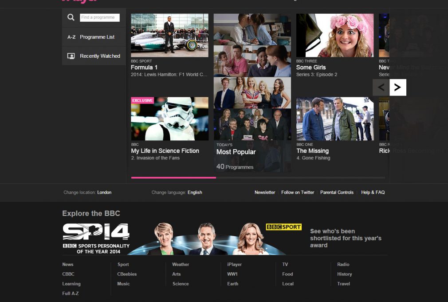Viewport: 448px width, 302px height.
Task: Click the next arrow in carousel
Action: coord(397,87)
